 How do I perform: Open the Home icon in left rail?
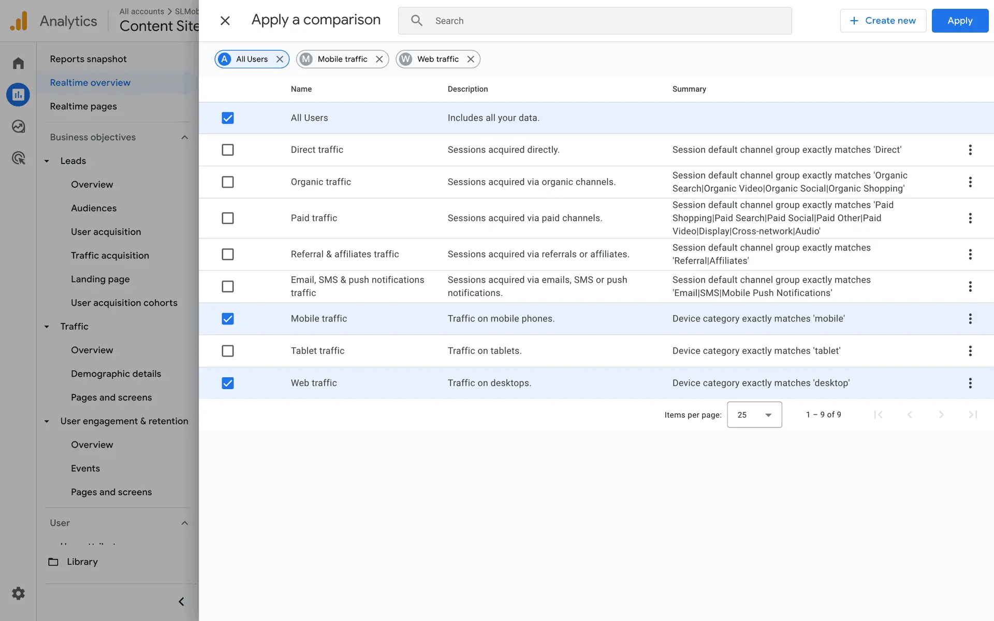(18, 63)
